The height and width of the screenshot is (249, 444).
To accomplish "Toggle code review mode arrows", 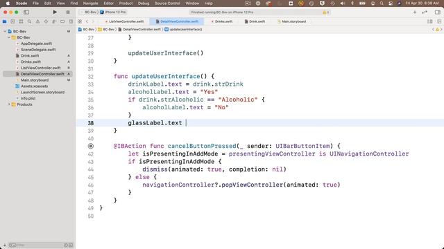I will [425, 12].
